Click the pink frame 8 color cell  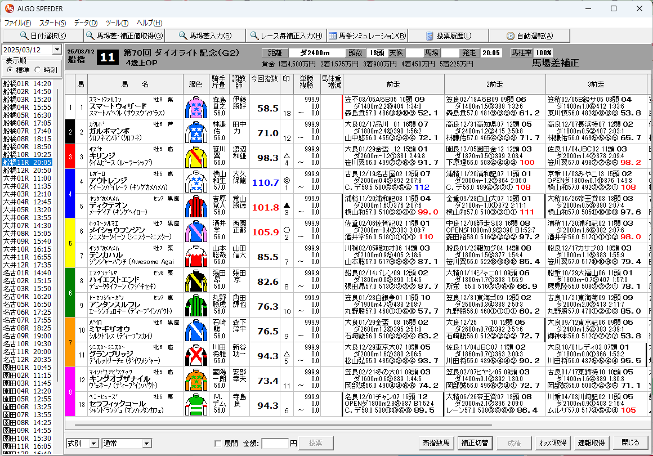tap(70, 392)
